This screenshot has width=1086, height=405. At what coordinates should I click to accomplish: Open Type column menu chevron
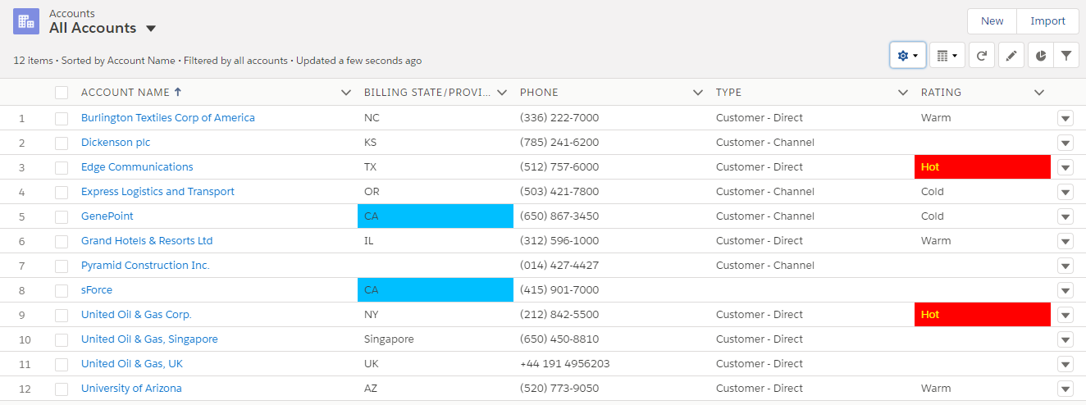(903, 93)
